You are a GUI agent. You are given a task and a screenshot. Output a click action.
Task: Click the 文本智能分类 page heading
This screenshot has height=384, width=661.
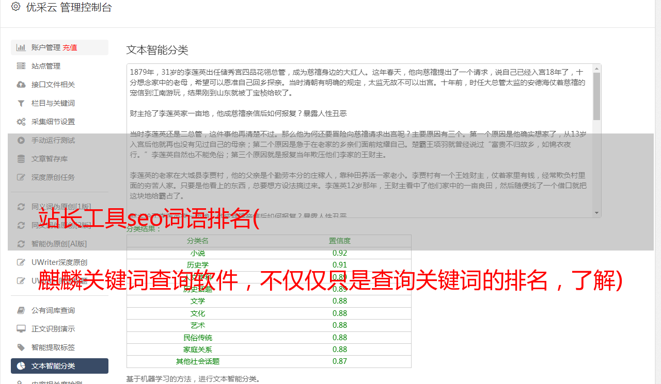coord(158,50)
